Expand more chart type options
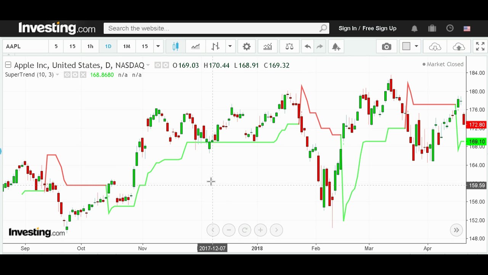 pyautogui.click(x=230, y=47)
